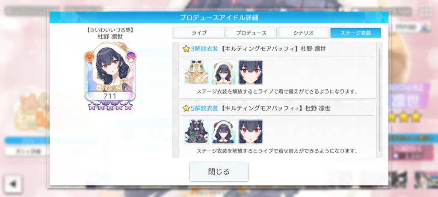Click the costume list vertical scrollbar

[379, 100]
